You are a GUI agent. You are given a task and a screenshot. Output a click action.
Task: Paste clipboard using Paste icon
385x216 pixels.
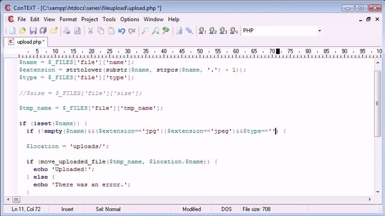[111, 31]
